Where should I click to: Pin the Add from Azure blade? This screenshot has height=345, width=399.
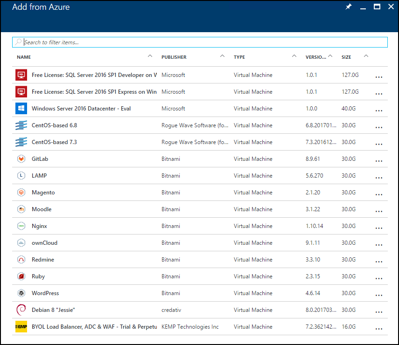348,7
